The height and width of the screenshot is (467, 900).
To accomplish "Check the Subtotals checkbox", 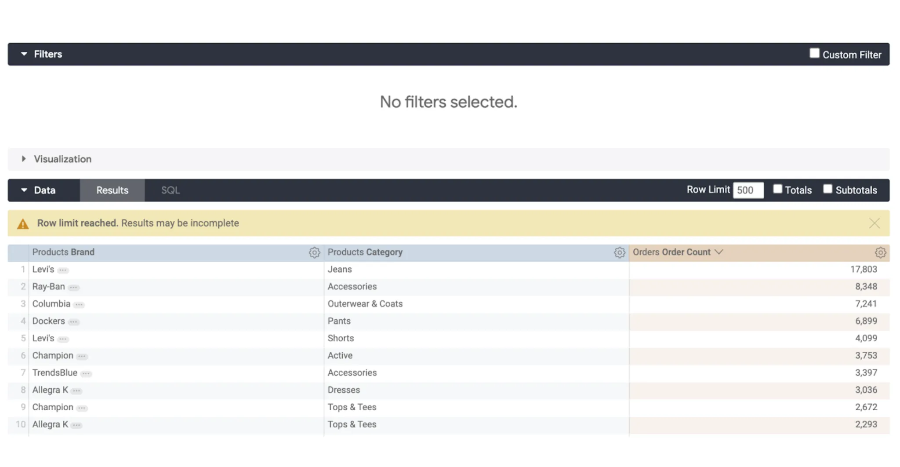I will 828,189.
